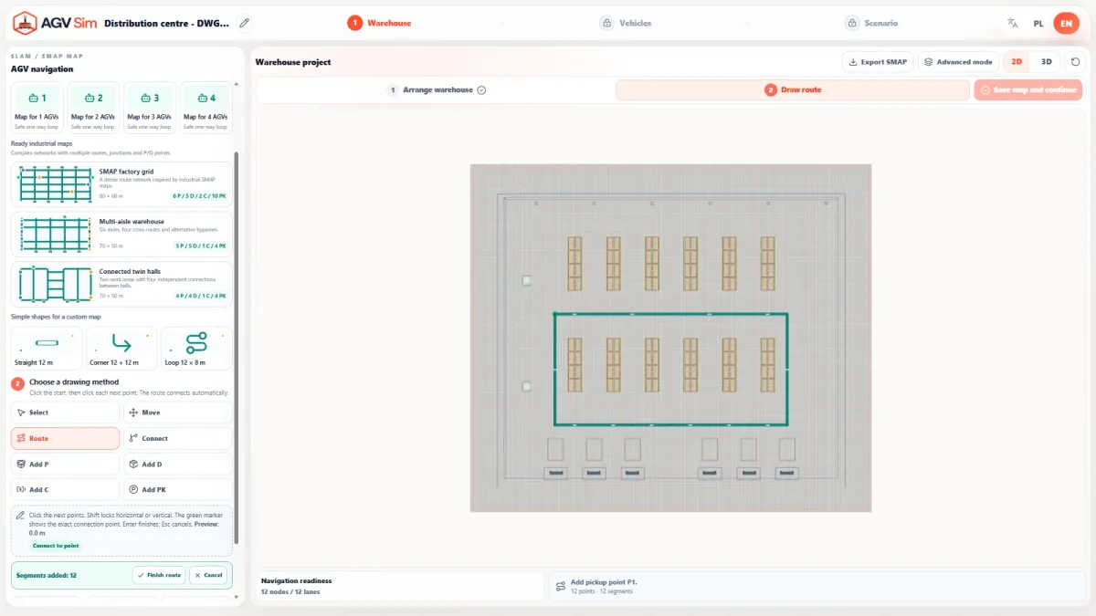Choose Add D drop tool

tap(178, 465)
